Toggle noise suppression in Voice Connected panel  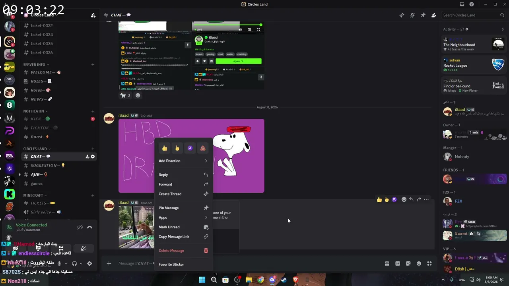coord(80,227)
